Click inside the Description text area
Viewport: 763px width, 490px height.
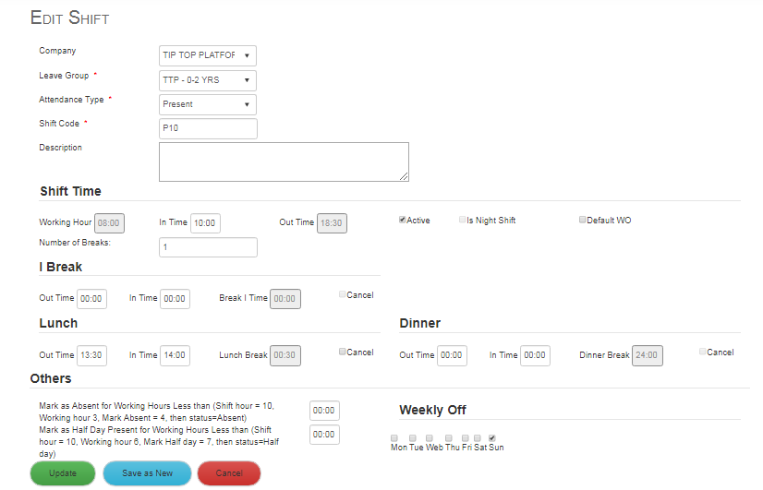pos(284,161)
